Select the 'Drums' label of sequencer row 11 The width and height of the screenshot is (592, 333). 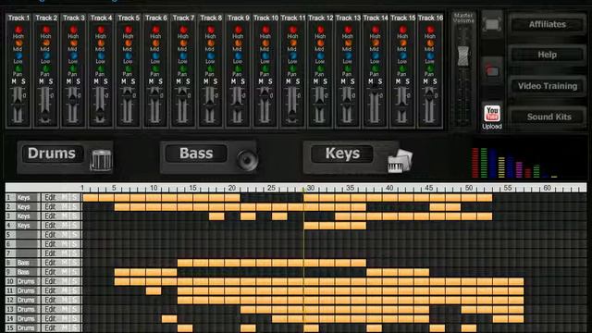pos(26,290)
